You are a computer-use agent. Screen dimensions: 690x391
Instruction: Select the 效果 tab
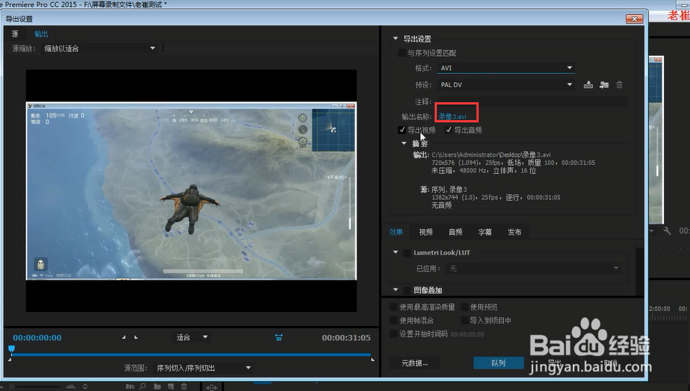coord(396,232)
